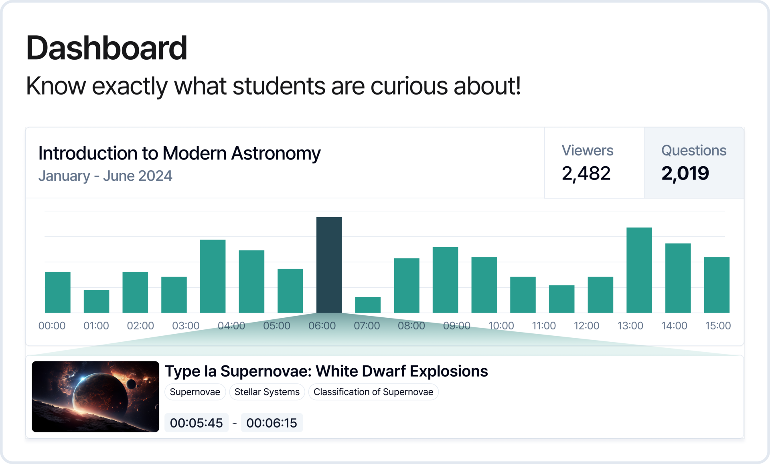The height and width of the screenshot is (464, 770).
Task: Jump to the 00:06:15 end timestamp
Action: (272, 423)
